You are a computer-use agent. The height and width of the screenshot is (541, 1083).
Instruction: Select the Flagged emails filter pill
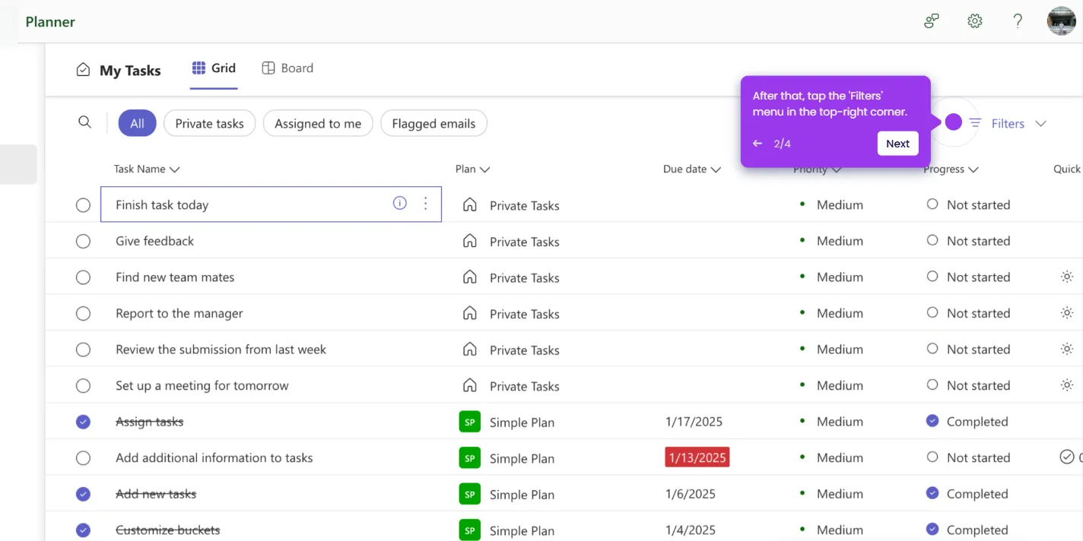click(434, 123)
